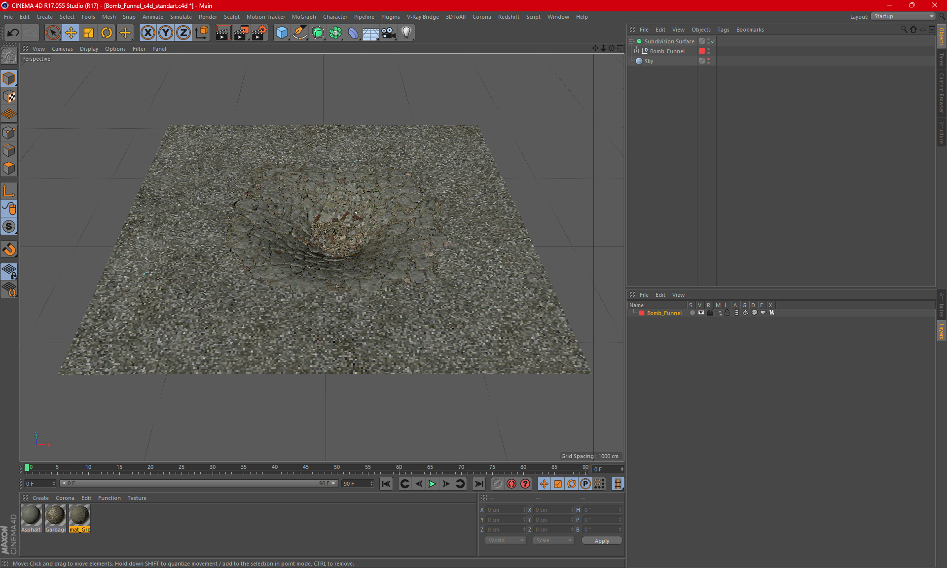
Task: Click the Apply button
Action: coord(602,541)
